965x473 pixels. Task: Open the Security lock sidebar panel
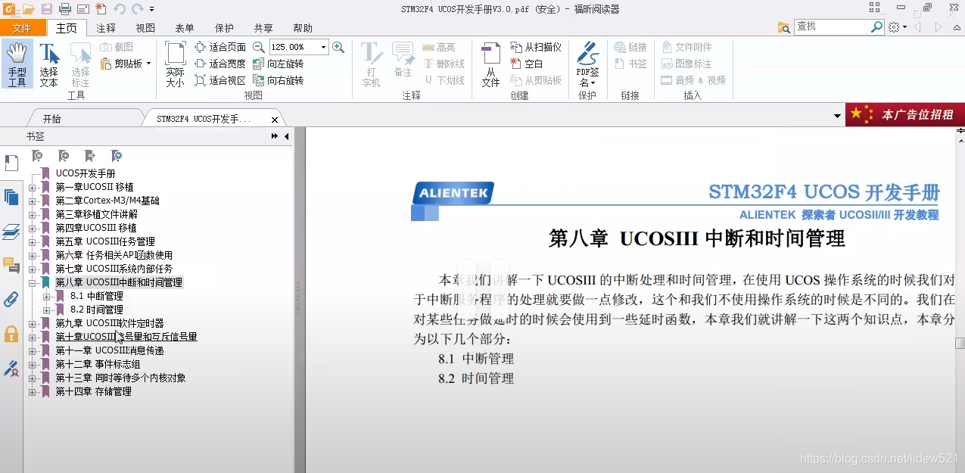tap(11, 334)
